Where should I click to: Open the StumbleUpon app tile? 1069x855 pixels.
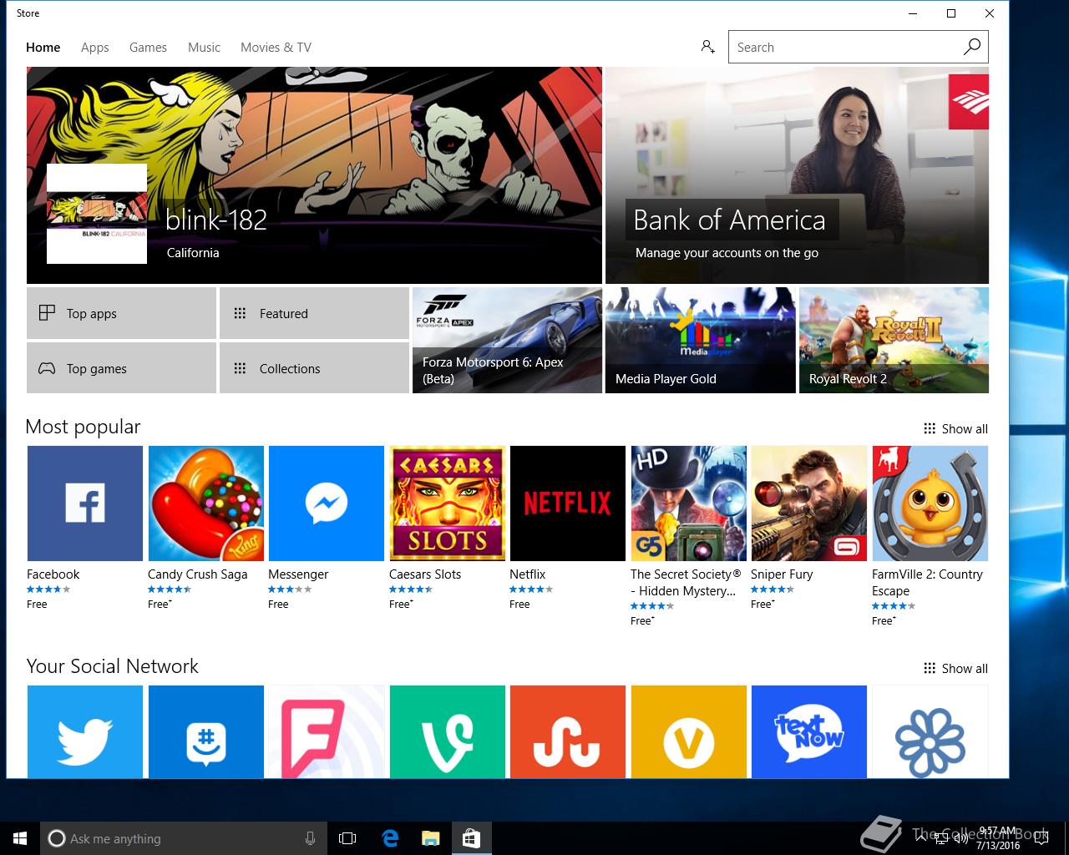[567, 731]
